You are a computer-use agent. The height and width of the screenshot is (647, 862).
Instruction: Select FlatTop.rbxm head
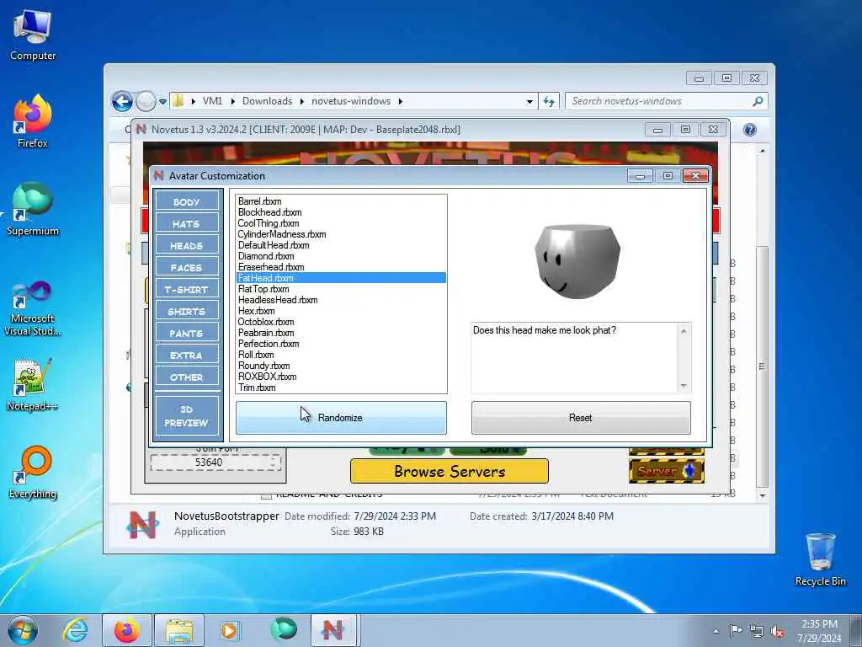(x=341, y=289)
